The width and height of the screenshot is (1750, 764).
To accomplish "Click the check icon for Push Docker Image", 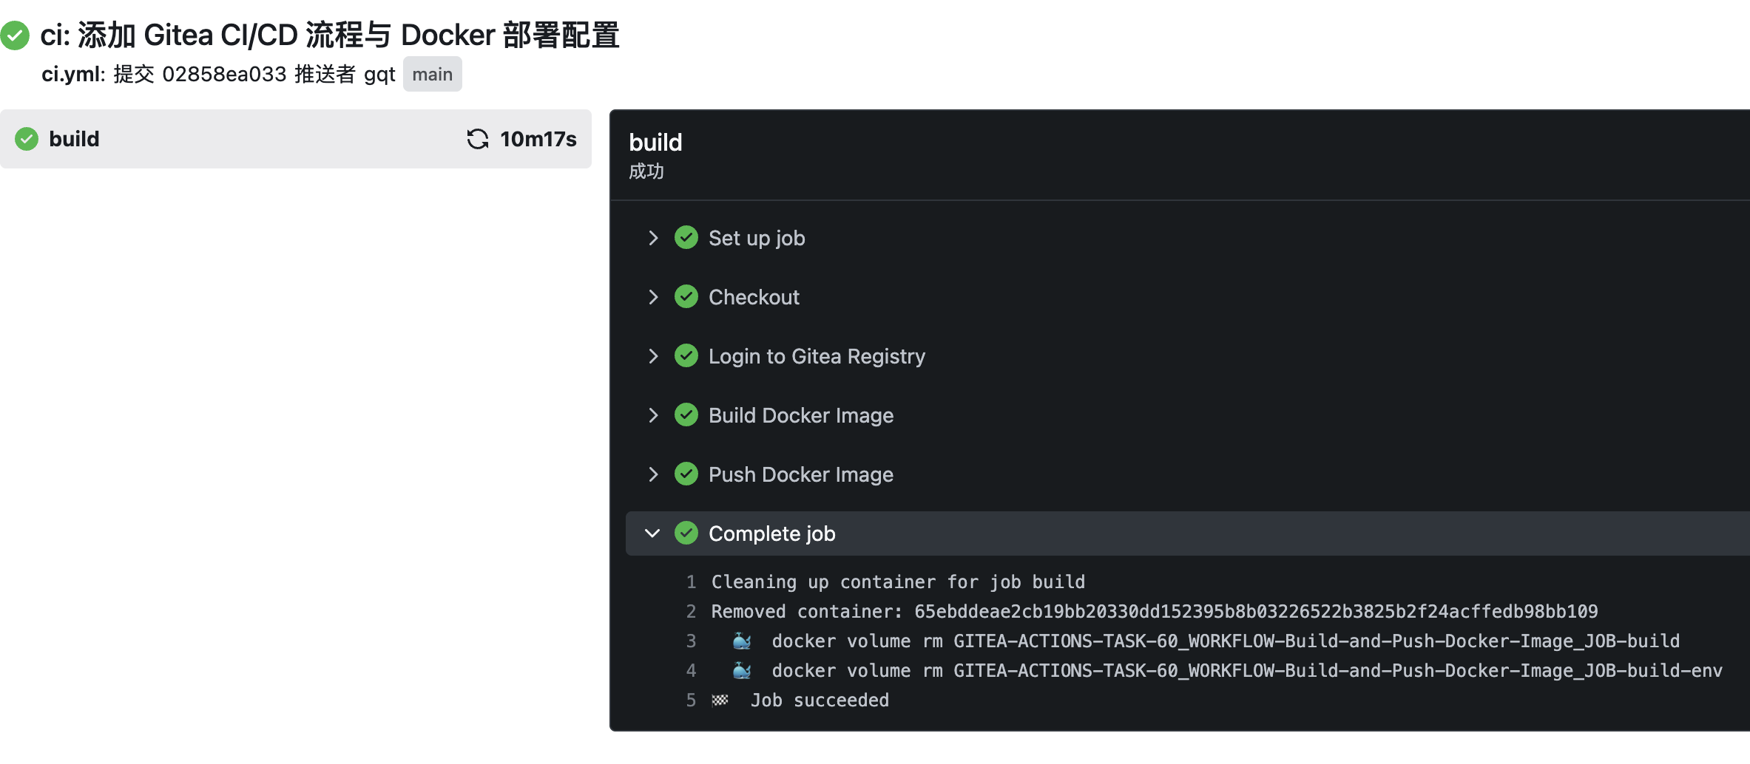I will 686,474.
